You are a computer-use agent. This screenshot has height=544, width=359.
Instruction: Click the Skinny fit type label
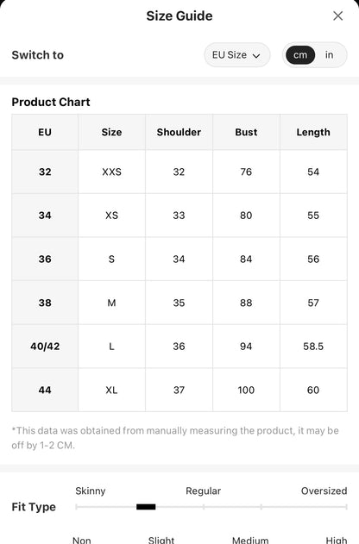pos(91,491)
